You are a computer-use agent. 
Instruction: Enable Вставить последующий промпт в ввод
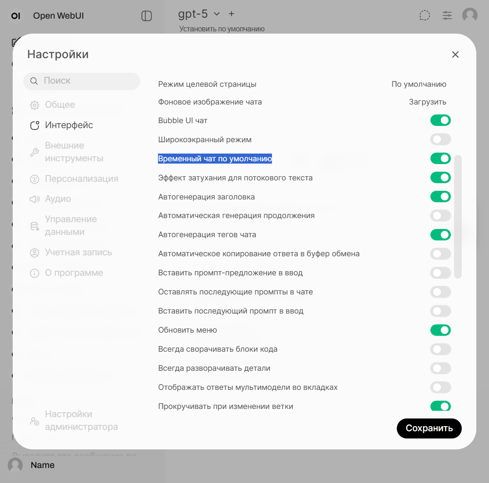pos(440,311)
